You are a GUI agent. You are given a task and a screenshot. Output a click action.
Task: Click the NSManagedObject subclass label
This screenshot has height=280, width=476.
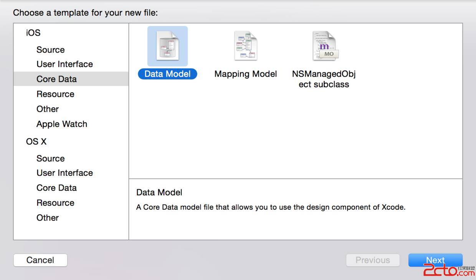pos(324,79)
